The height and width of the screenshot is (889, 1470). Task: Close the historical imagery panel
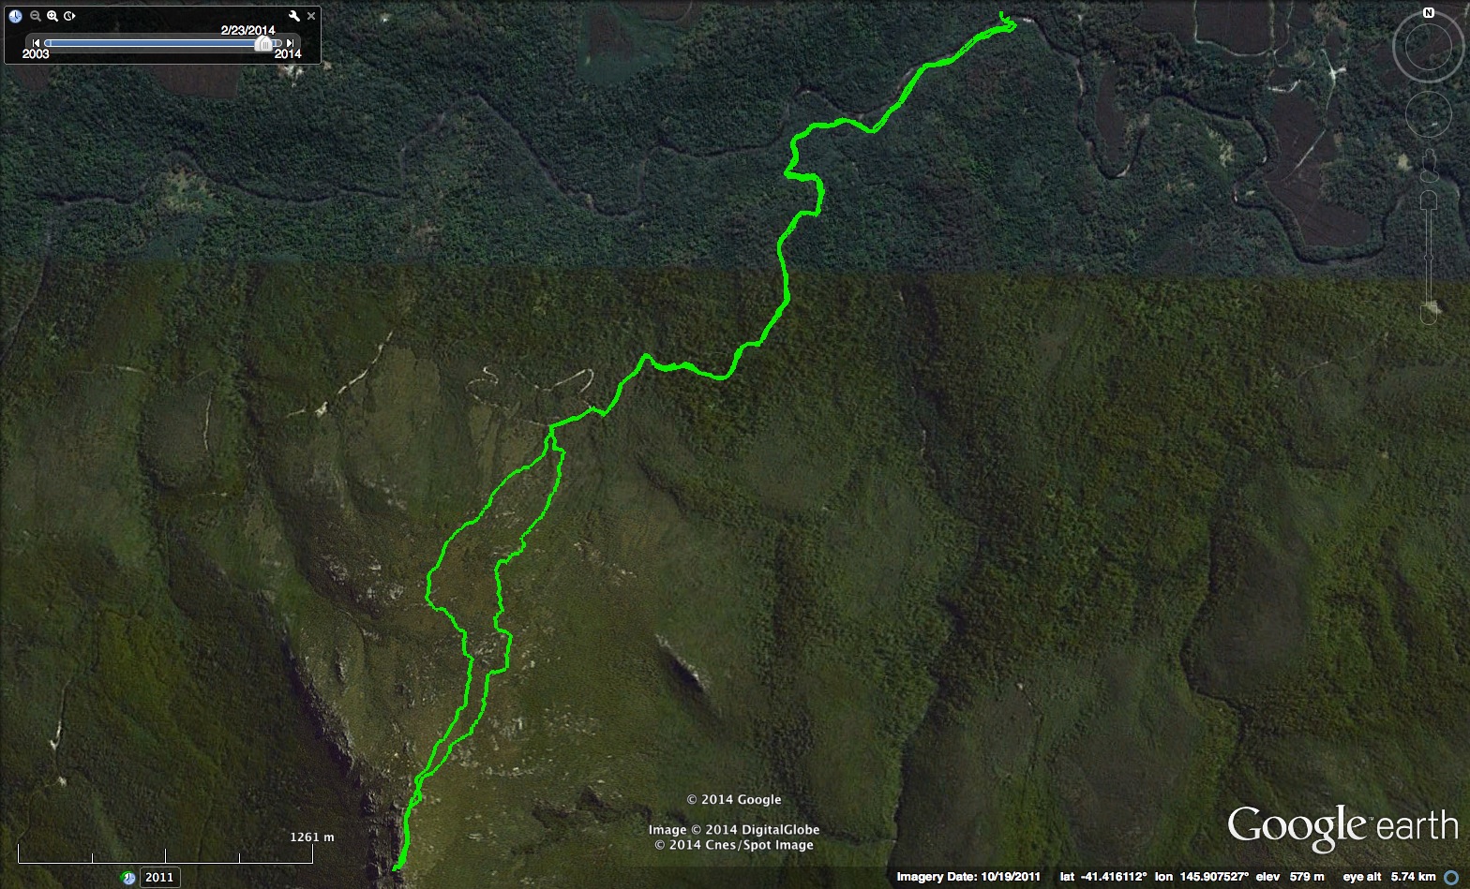click(x=311, y=16)
